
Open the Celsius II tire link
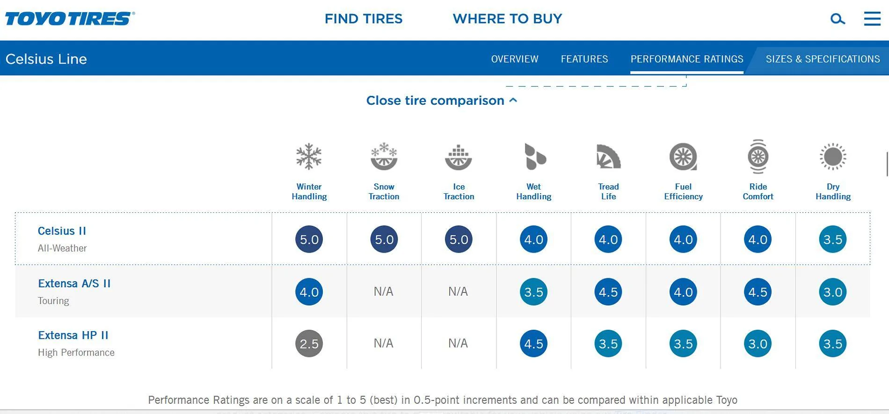point(63,231)
